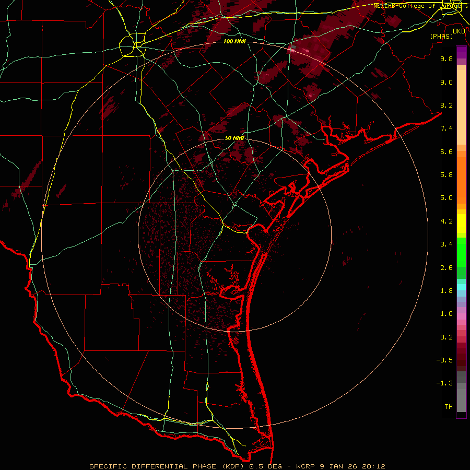The height and width of the screenshot is (470, 470).
Task: Click the Specific Differential Phase caption text
Action: click(238, 466)
